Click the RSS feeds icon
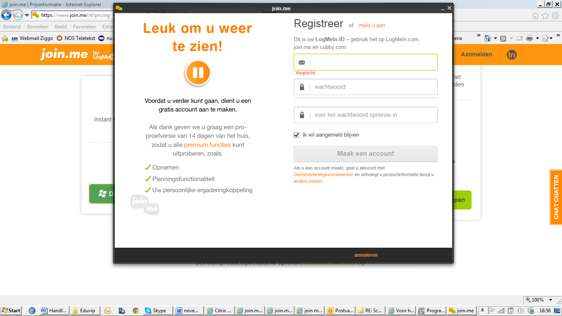562x316 pixels. (x=503, y=38)
